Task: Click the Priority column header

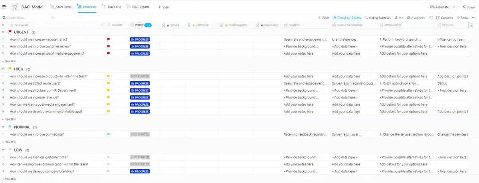Action: pyautogui.click(x=115, y=25)
